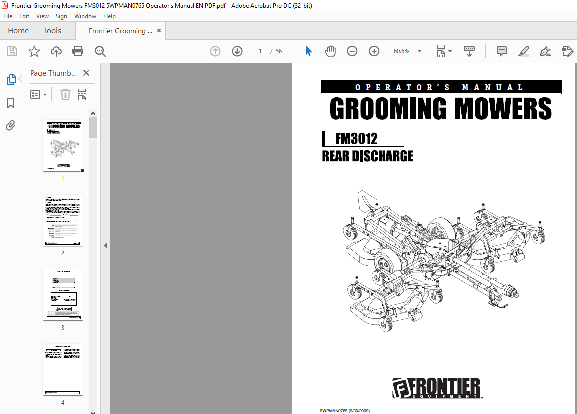Switch to the Tools tab
This screenshot has height=414, width=577.
tap(52, 31)
